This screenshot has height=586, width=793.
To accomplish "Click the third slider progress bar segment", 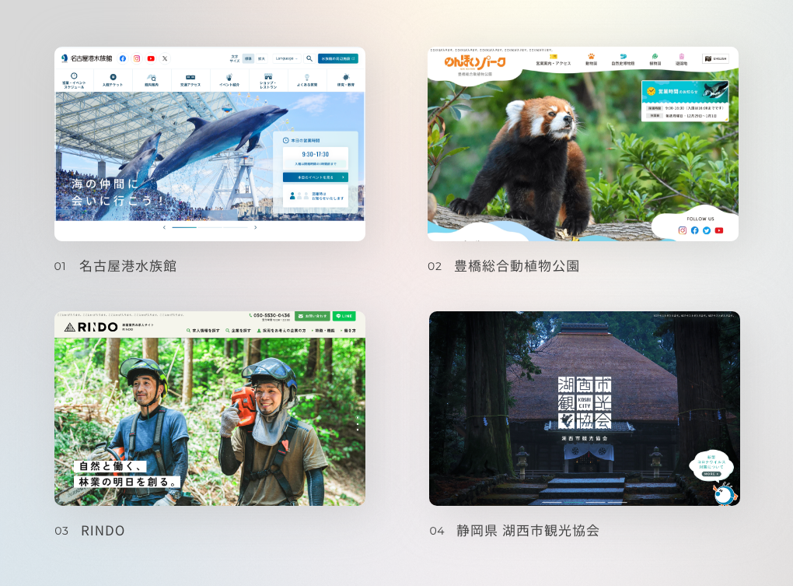I will (x=236, y=228).
